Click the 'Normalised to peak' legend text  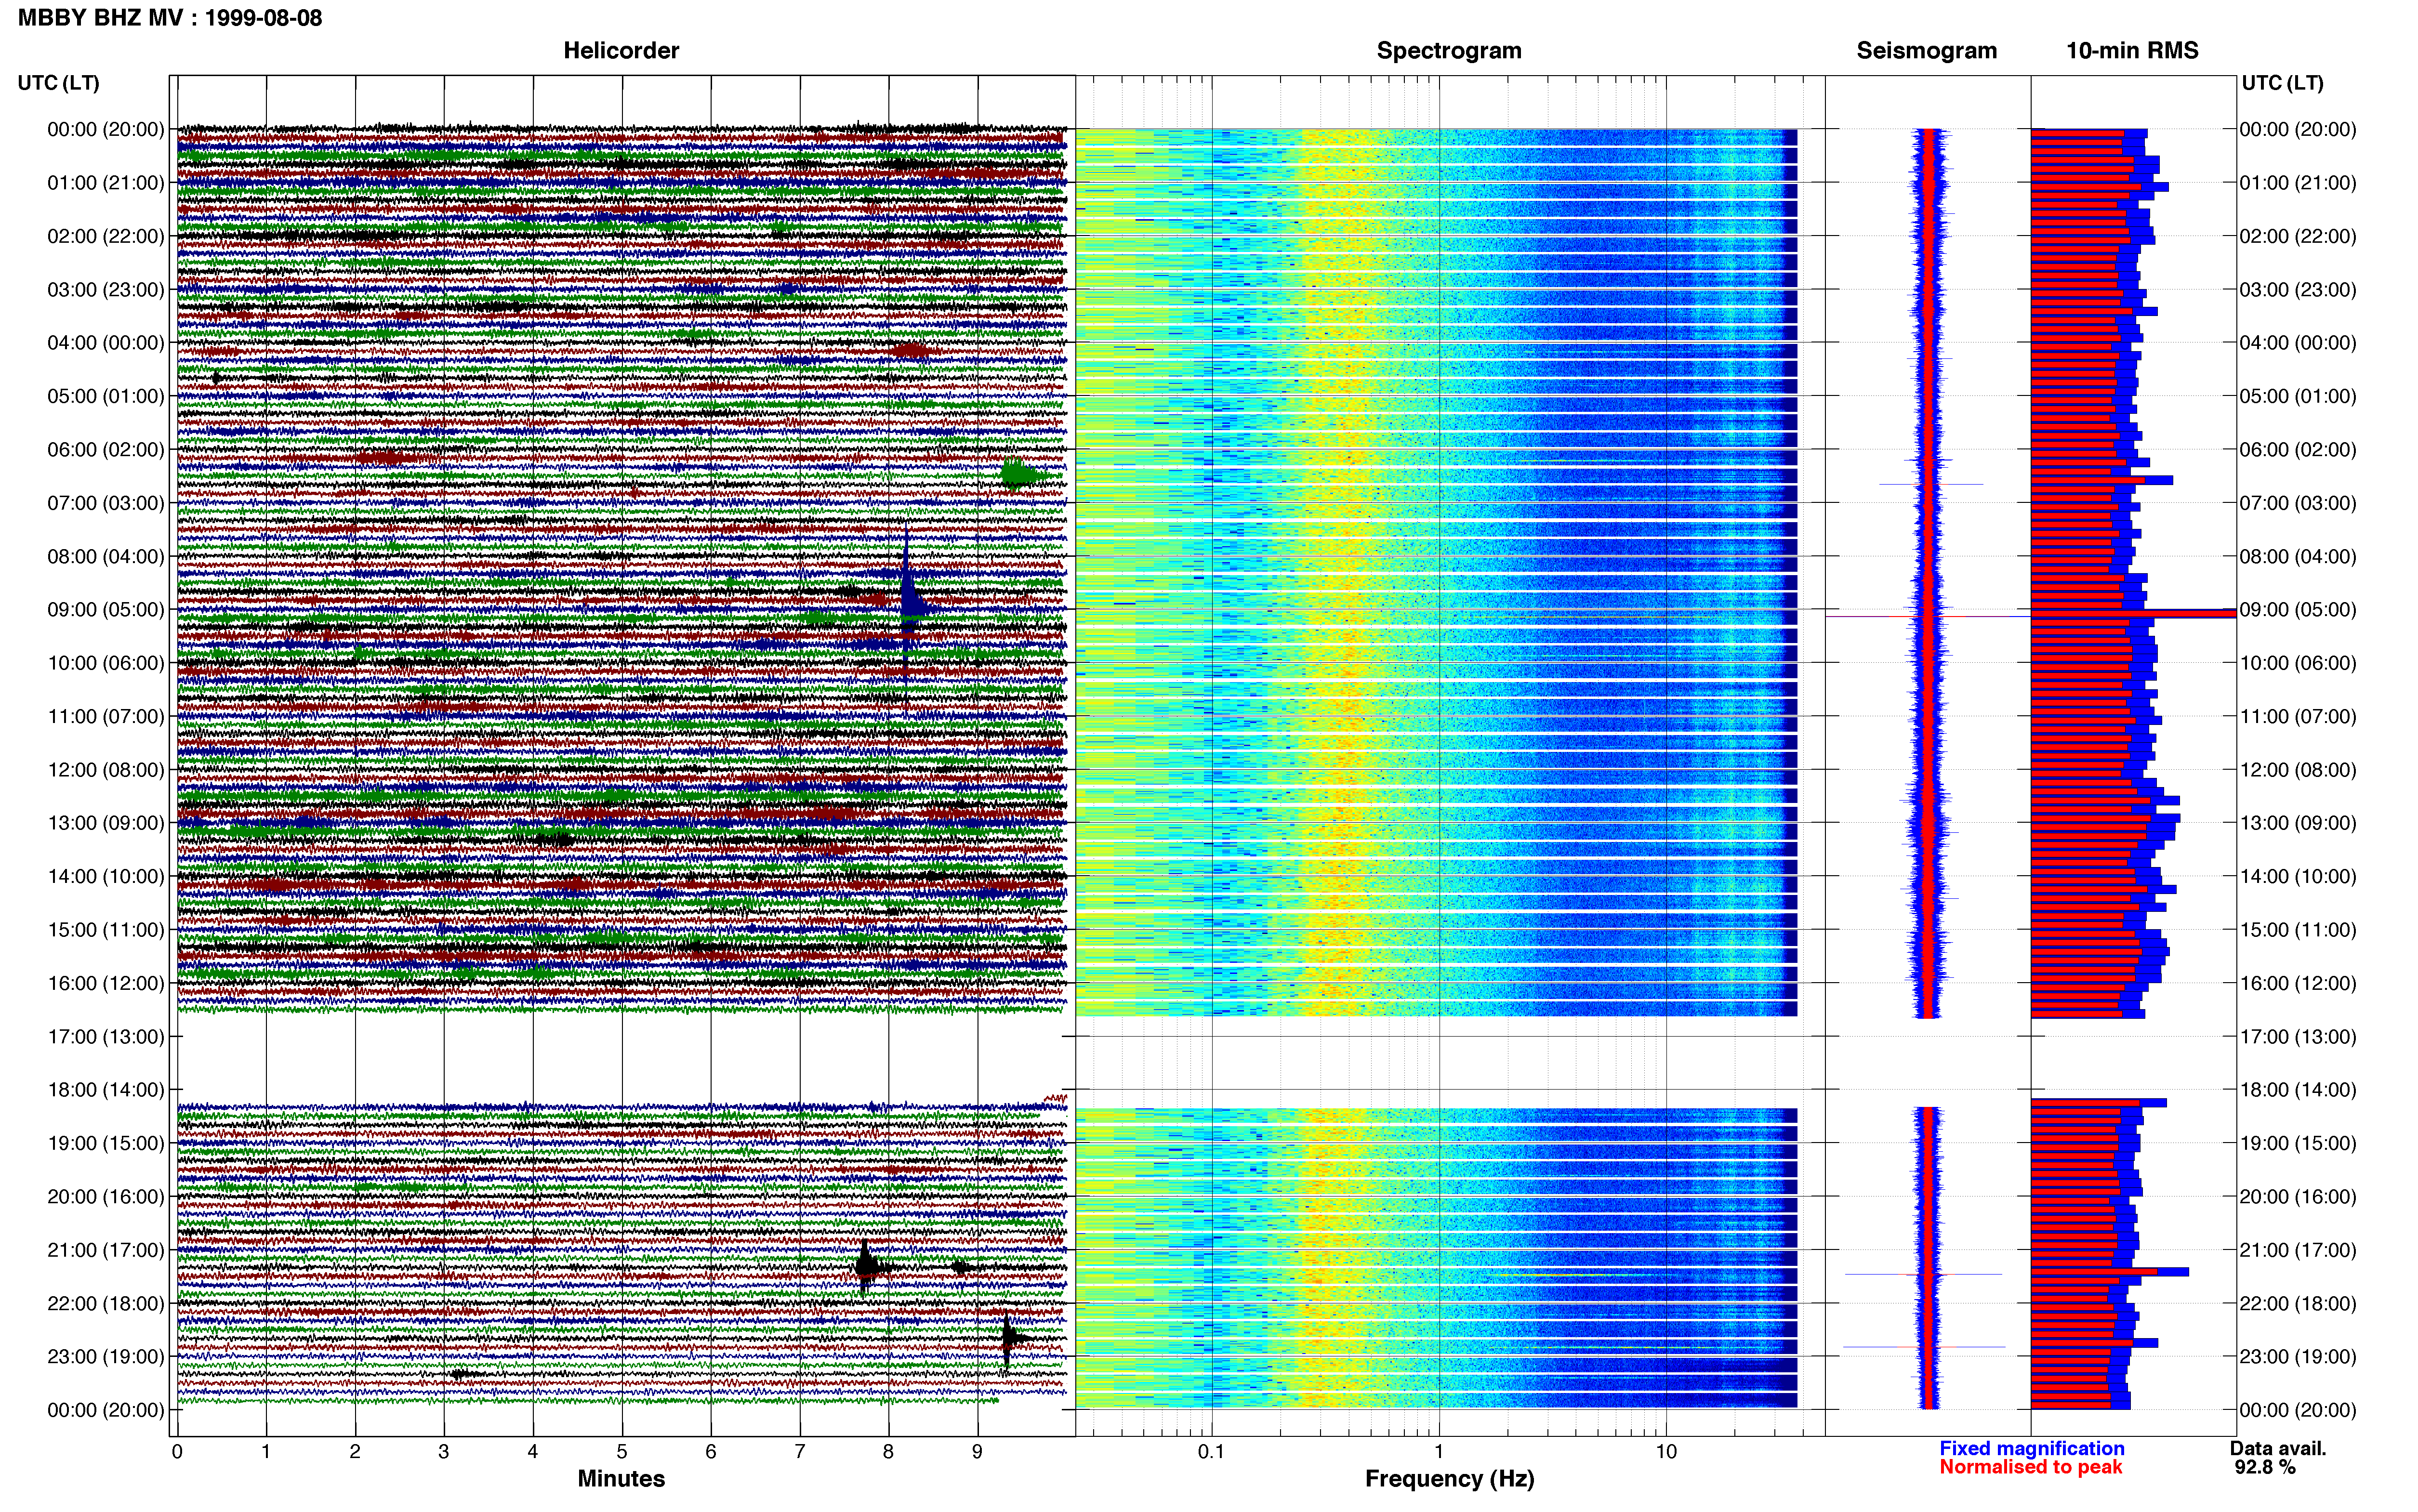2030,1467
